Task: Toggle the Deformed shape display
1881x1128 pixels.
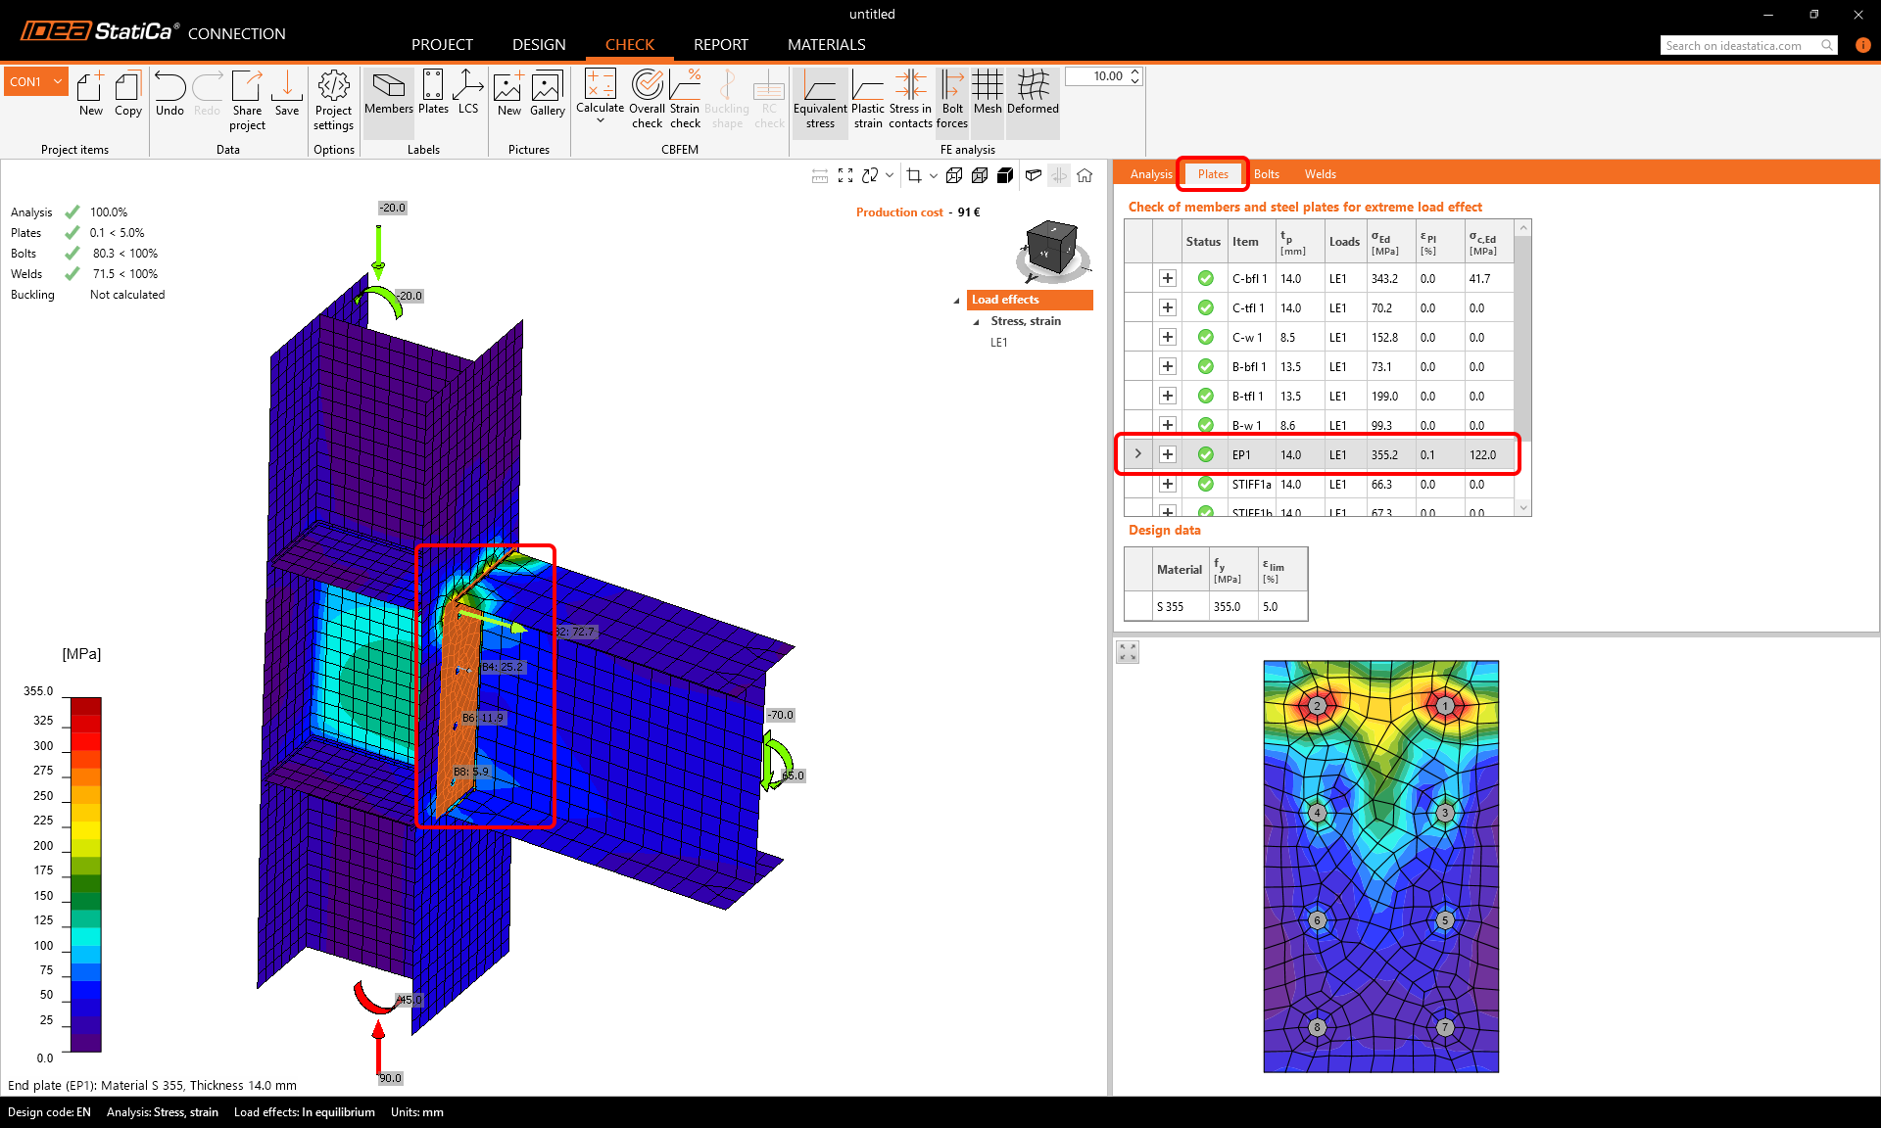Action: pyautogui.click(x=1032, y=98)
